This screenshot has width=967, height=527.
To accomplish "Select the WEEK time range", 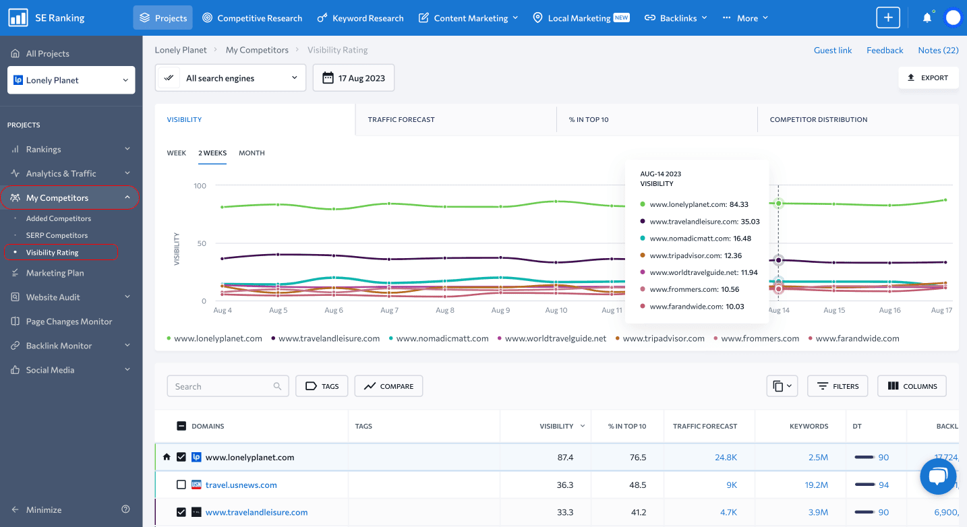I will point(177,153).
